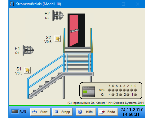Start the simulation
The image size is (154, 118).
click(x=40, y=112)
